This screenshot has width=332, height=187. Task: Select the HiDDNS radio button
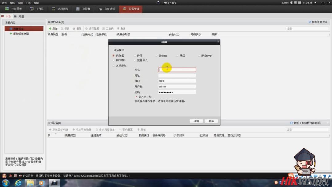click(113, 60)
